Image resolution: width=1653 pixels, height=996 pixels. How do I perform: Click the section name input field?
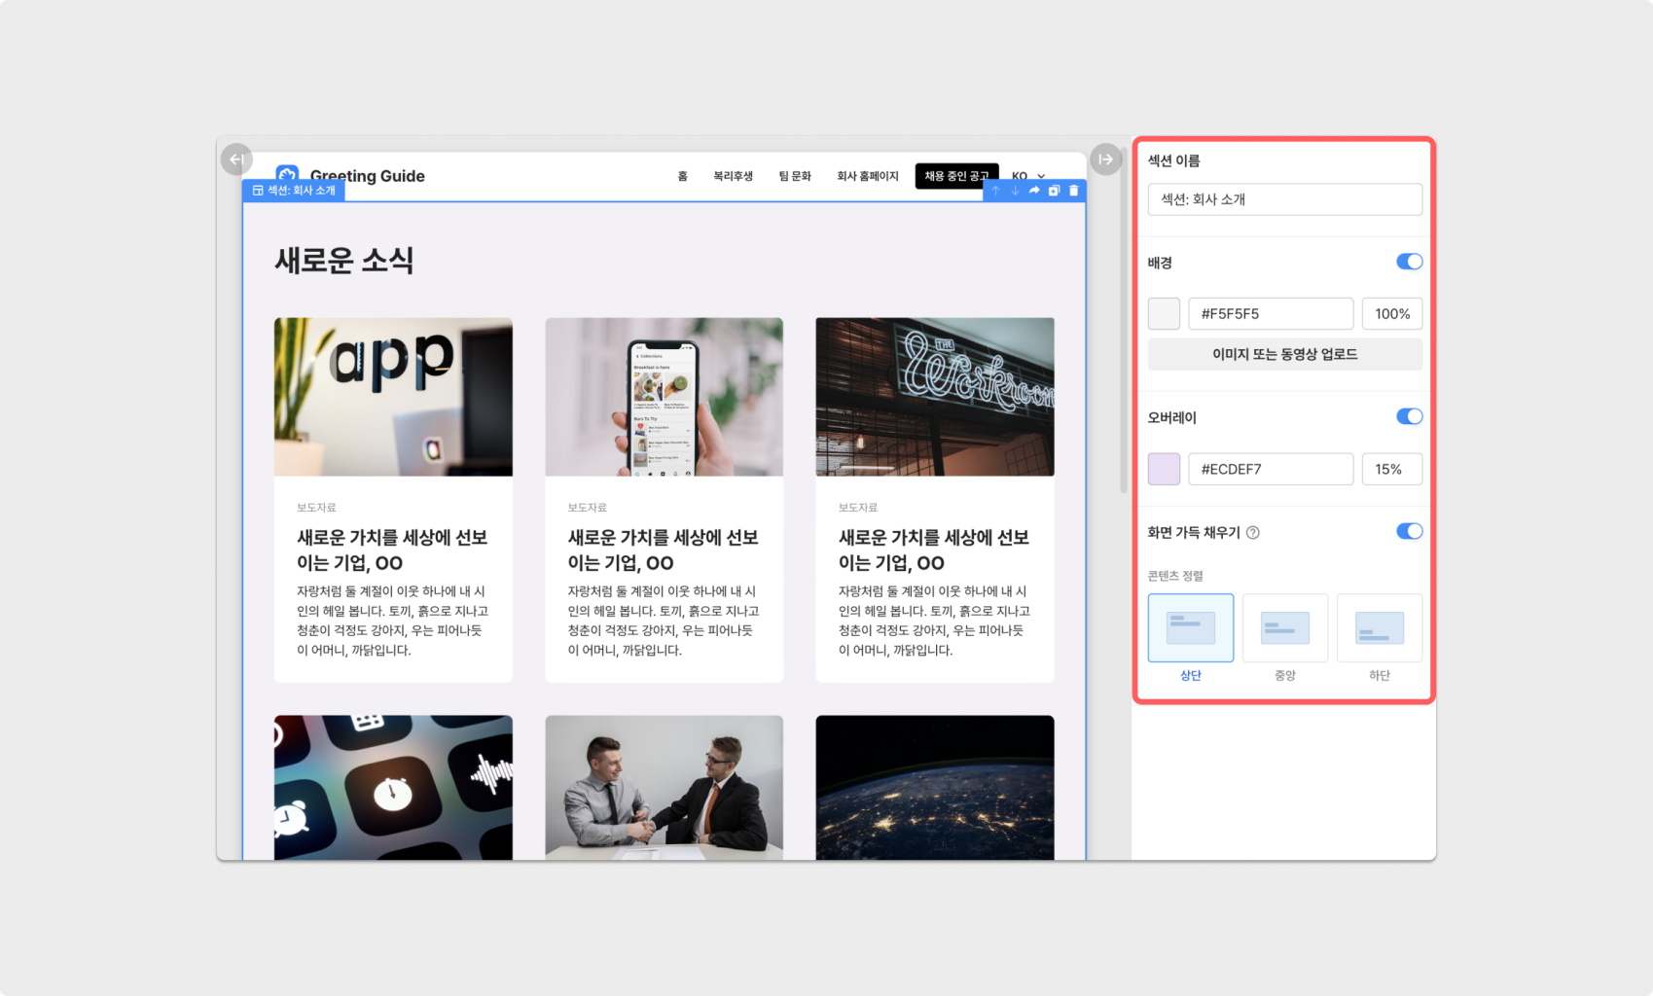pos(1284,199)
